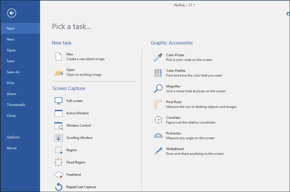Click the back arrow circle icon
The width and height of the screenshot is (290, 192).
[x=12, y=13]
